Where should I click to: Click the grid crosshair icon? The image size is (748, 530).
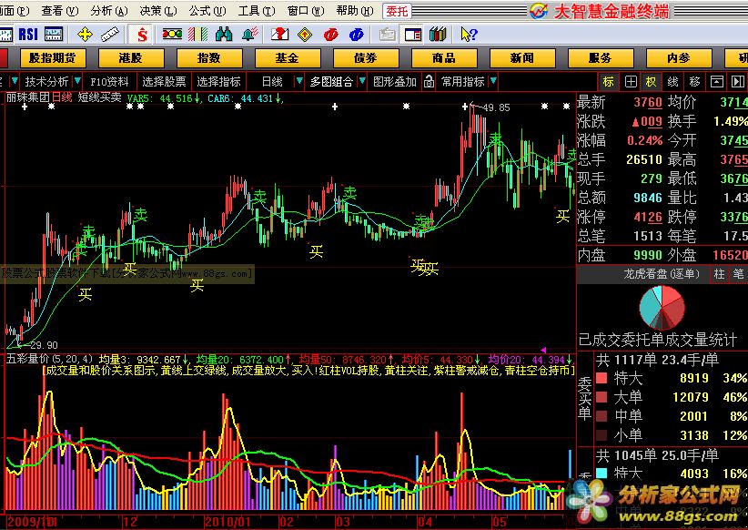click(631, 82)
